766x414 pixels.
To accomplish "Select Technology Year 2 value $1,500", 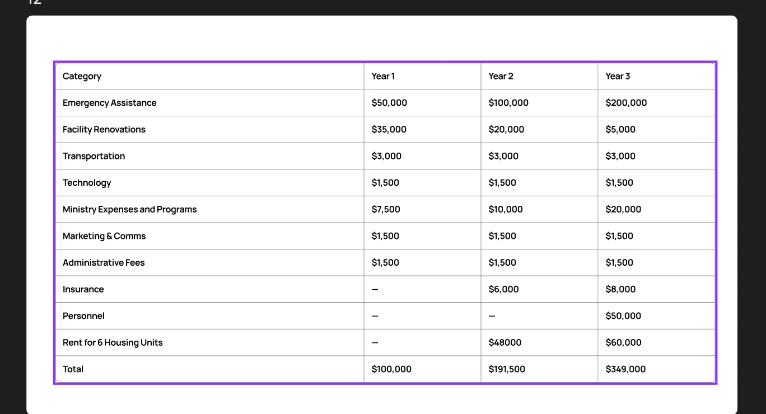I will click(502, 183).
